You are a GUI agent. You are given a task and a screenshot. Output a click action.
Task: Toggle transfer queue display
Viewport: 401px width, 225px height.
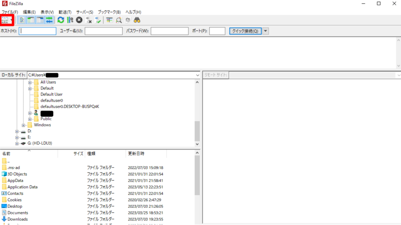coord(49,20)
